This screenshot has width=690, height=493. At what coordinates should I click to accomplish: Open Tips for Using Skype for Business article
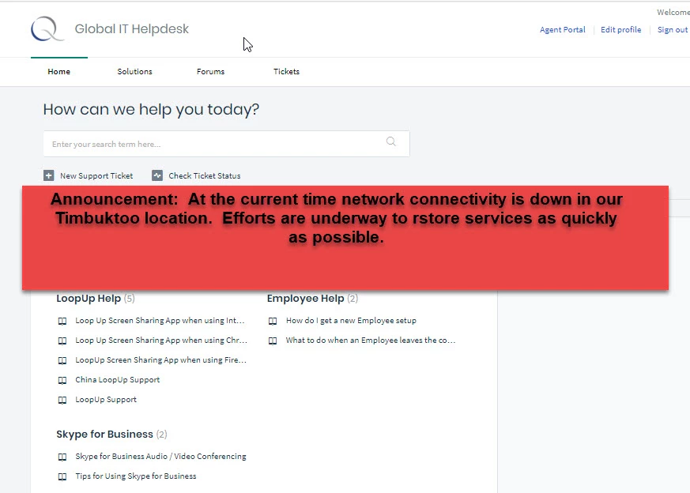point(135,476)
